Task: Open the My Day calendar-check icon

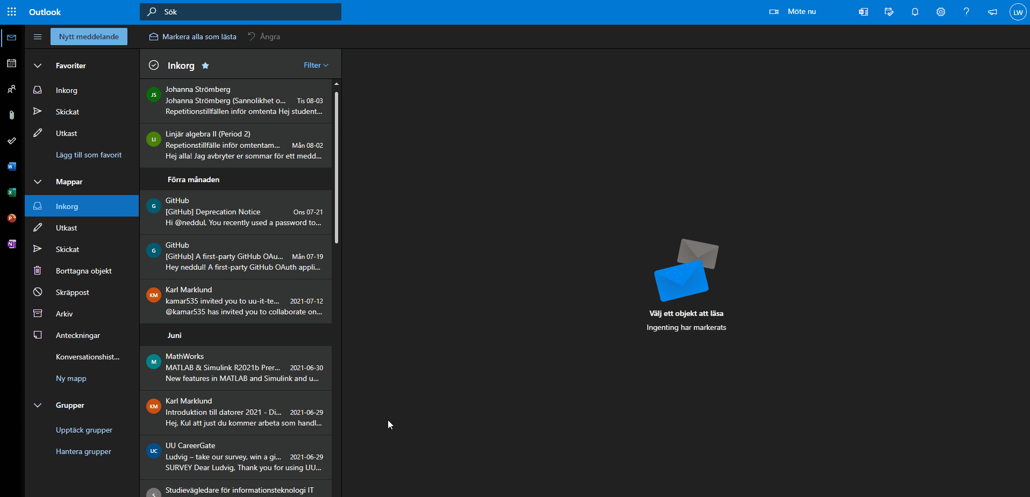Action: click(x=889, y=12)
